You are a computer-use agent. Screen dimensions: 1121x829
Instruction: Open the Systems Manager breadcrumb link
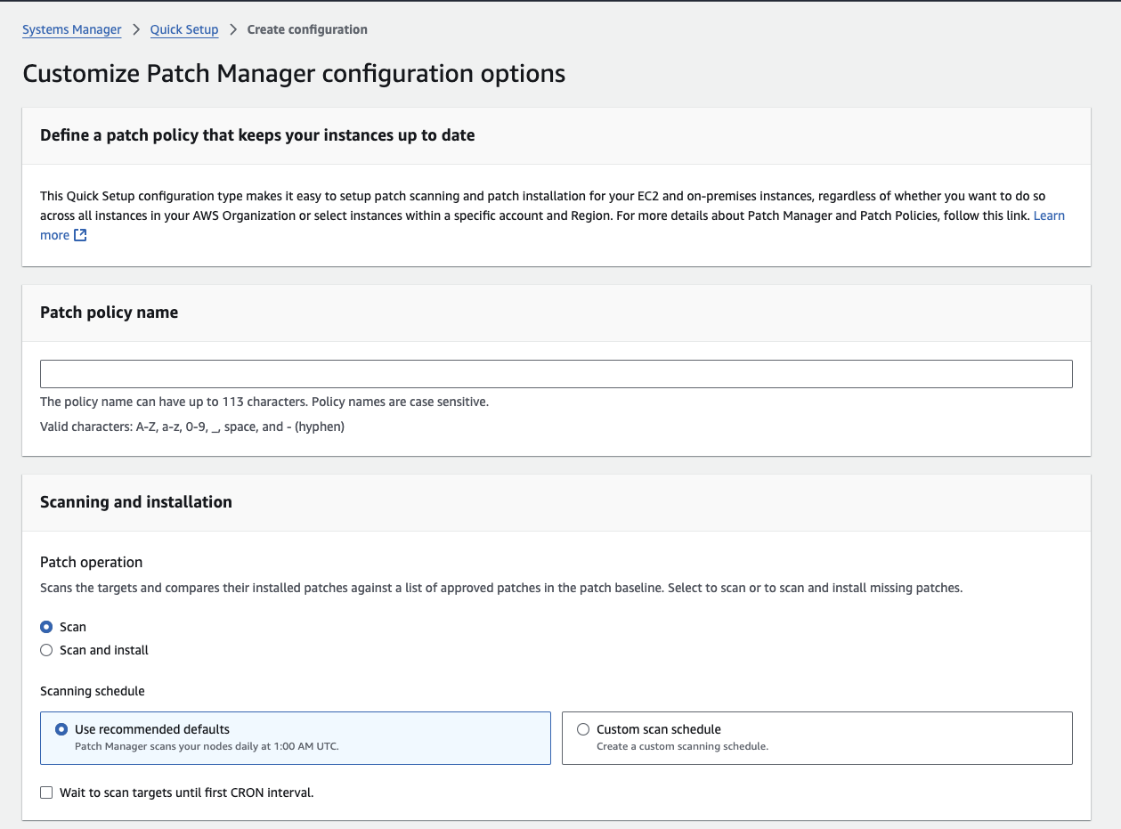72,29
